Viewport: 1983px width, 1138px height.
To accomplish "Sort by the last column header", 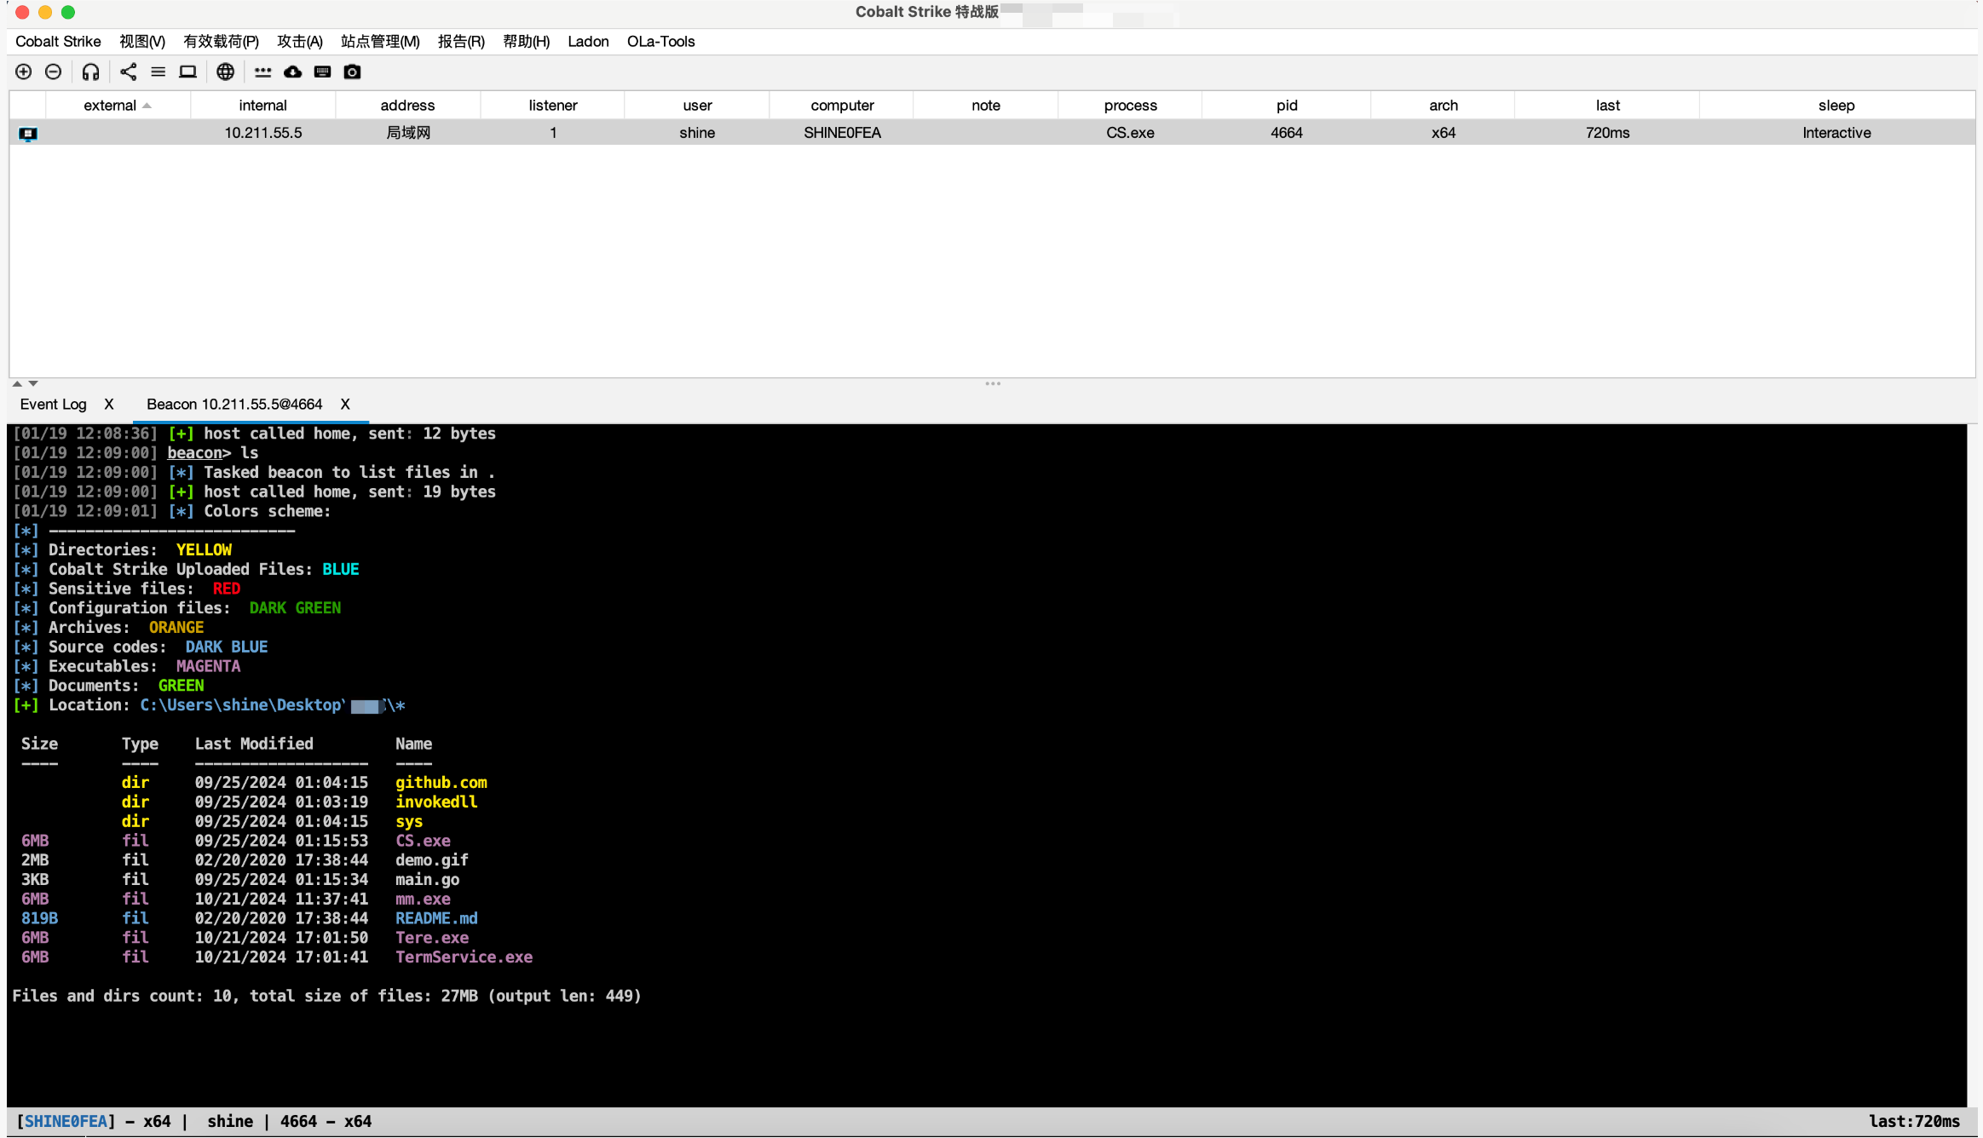I will pyautogui.click(x=1607, y=106).
